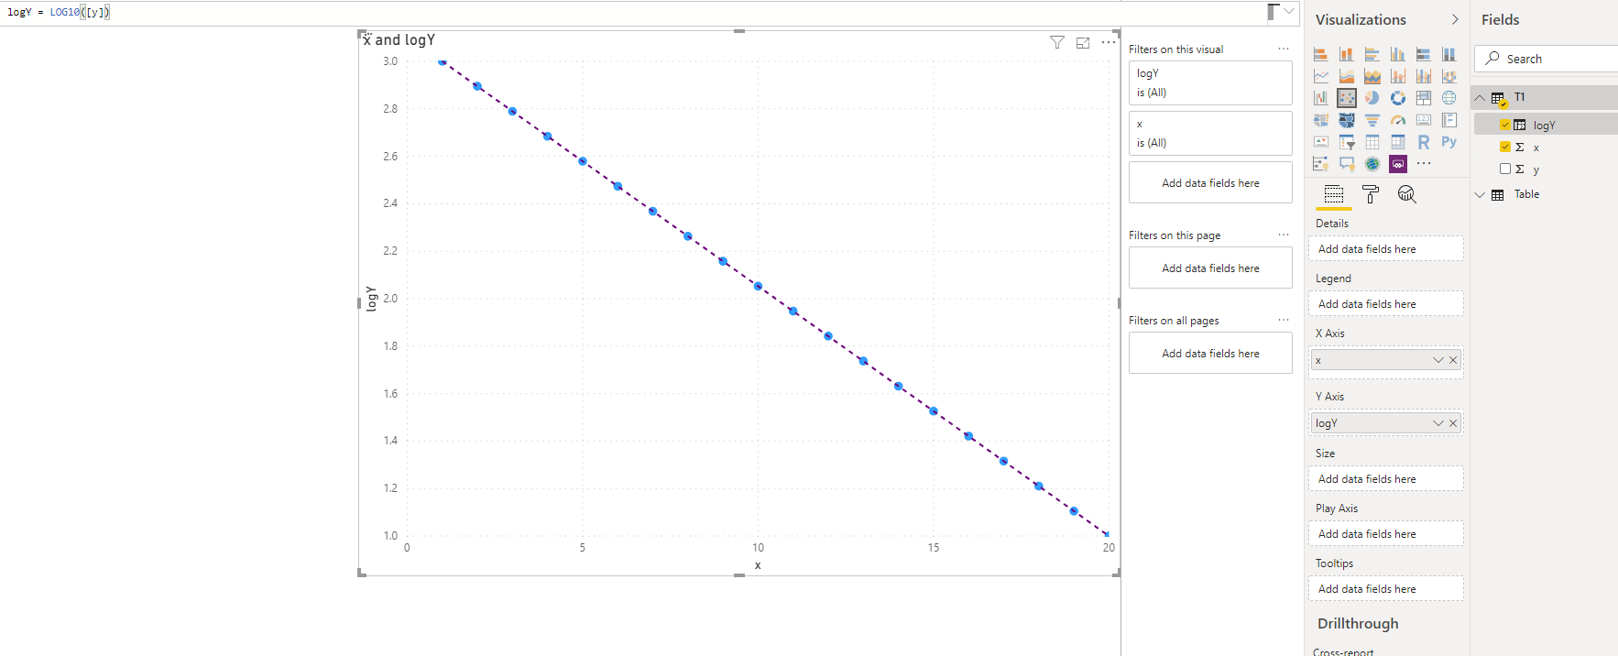Choose the 100% stacked column chart icon
Image resolution: width=1618 pixels, height=656 pixels.
[1449, 54]
